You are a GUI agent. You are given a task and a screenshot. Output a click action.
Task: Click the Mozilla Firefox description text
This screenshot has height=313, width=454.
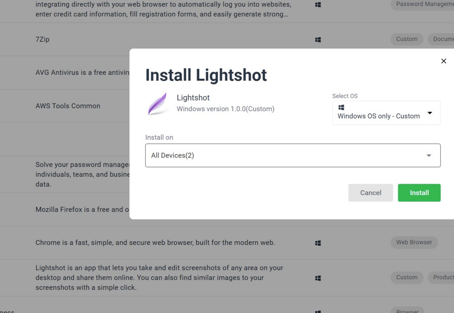[83, 209]
